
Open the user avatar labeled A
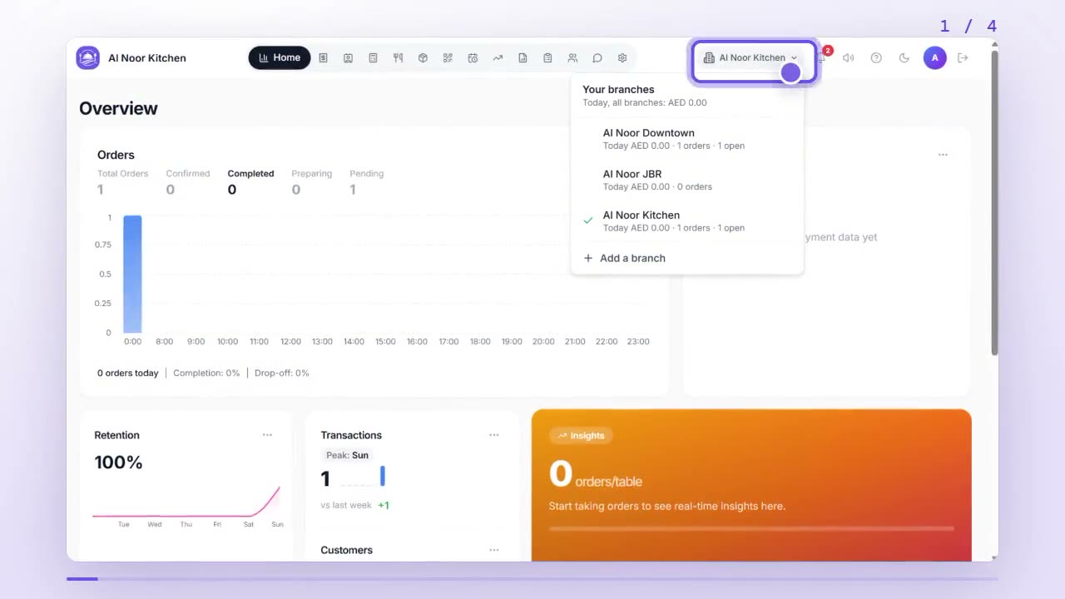pos(934,58)
